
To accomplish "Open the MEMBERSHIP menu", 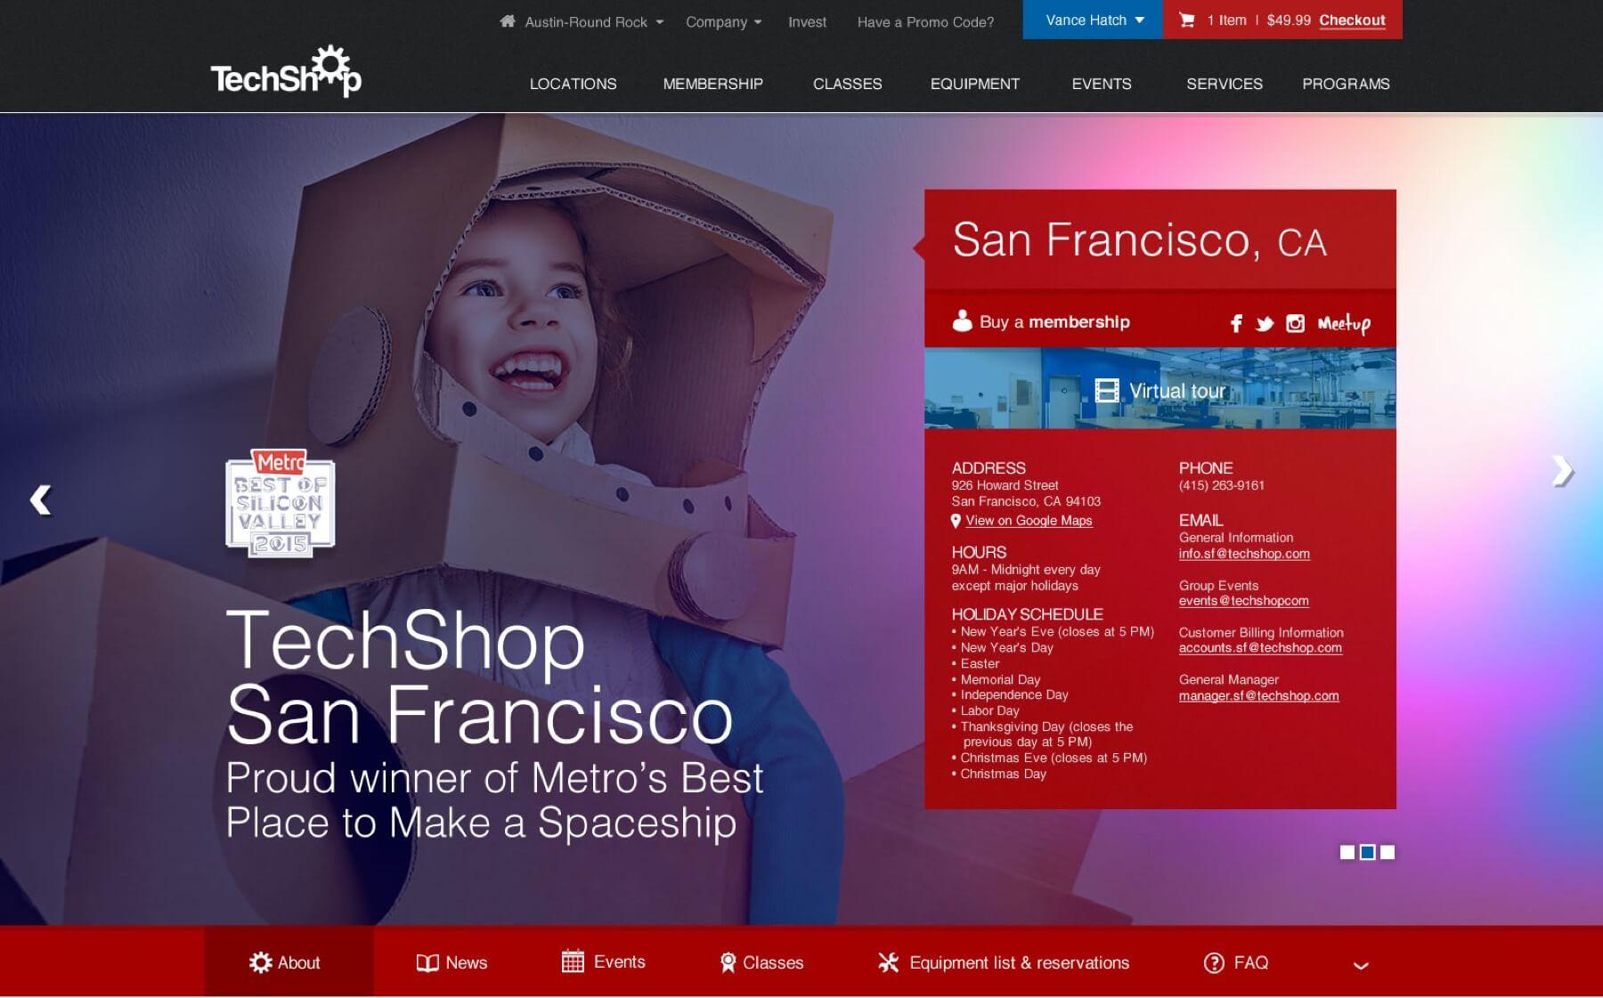I will click(x=712, y=84).
